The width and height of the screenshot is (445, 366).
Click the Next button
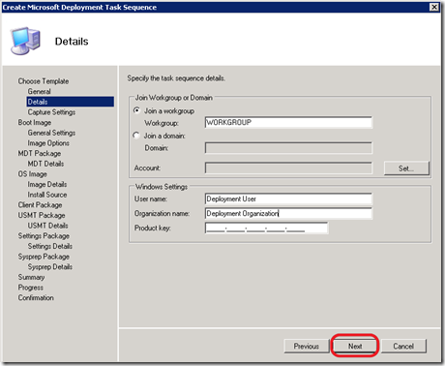355,346
